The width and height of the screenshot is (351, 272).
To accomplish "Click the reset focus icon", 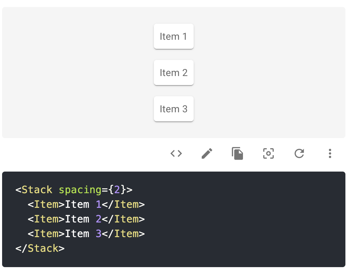I will 268,153.
